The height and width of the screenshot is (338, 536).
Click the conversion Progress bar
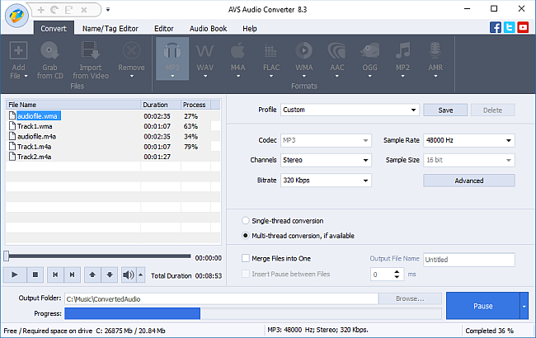tap(253, 314)
